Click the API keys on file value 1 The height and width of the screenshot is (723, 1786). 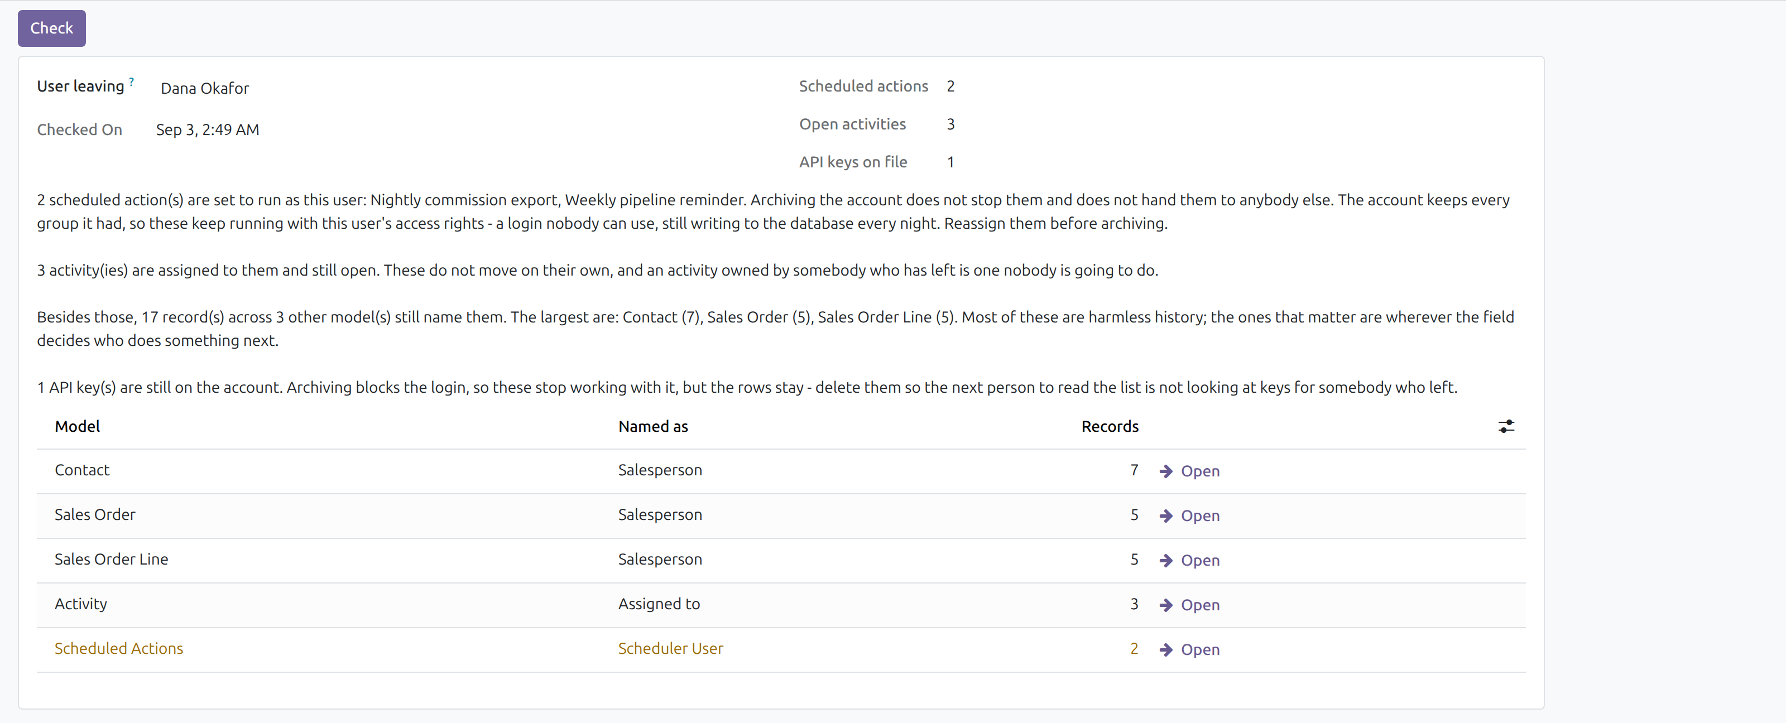pos(950,162)
